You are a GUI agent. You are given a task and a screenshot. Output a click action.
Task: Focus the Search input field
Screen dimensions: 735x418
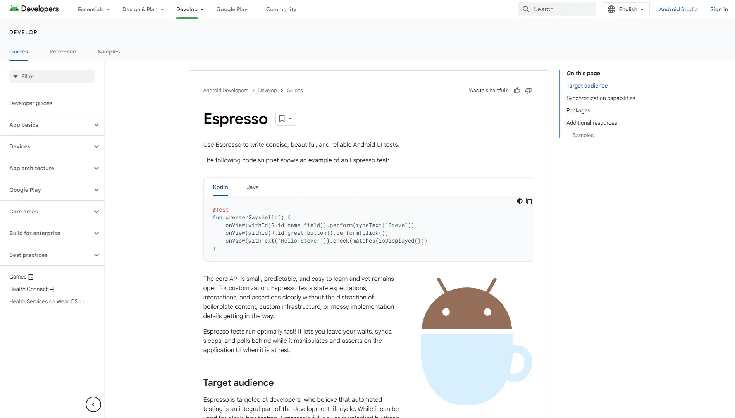[557, 9]
